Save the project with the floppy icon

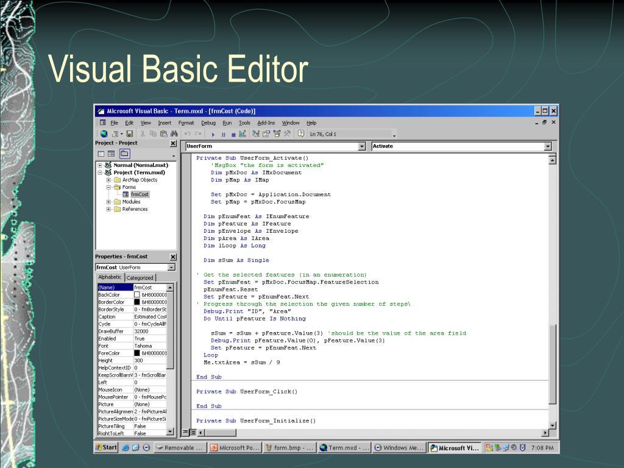pos(129,134)
